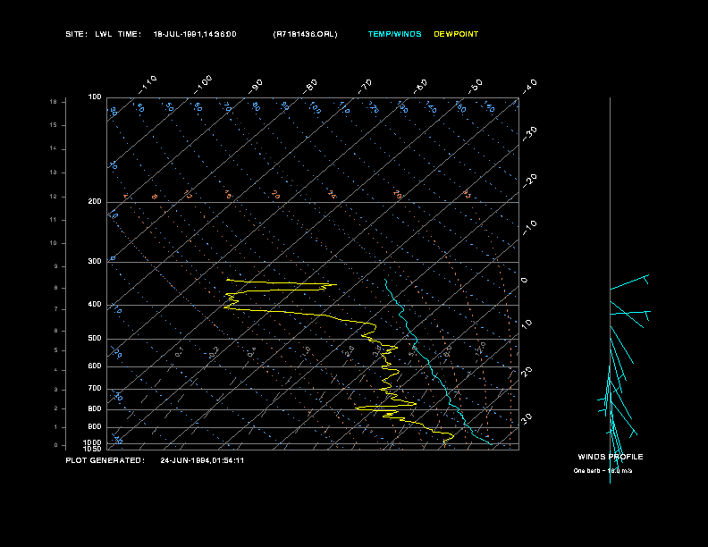Click the 300 pressure level label
708x547 pixels.
(95, 261)
